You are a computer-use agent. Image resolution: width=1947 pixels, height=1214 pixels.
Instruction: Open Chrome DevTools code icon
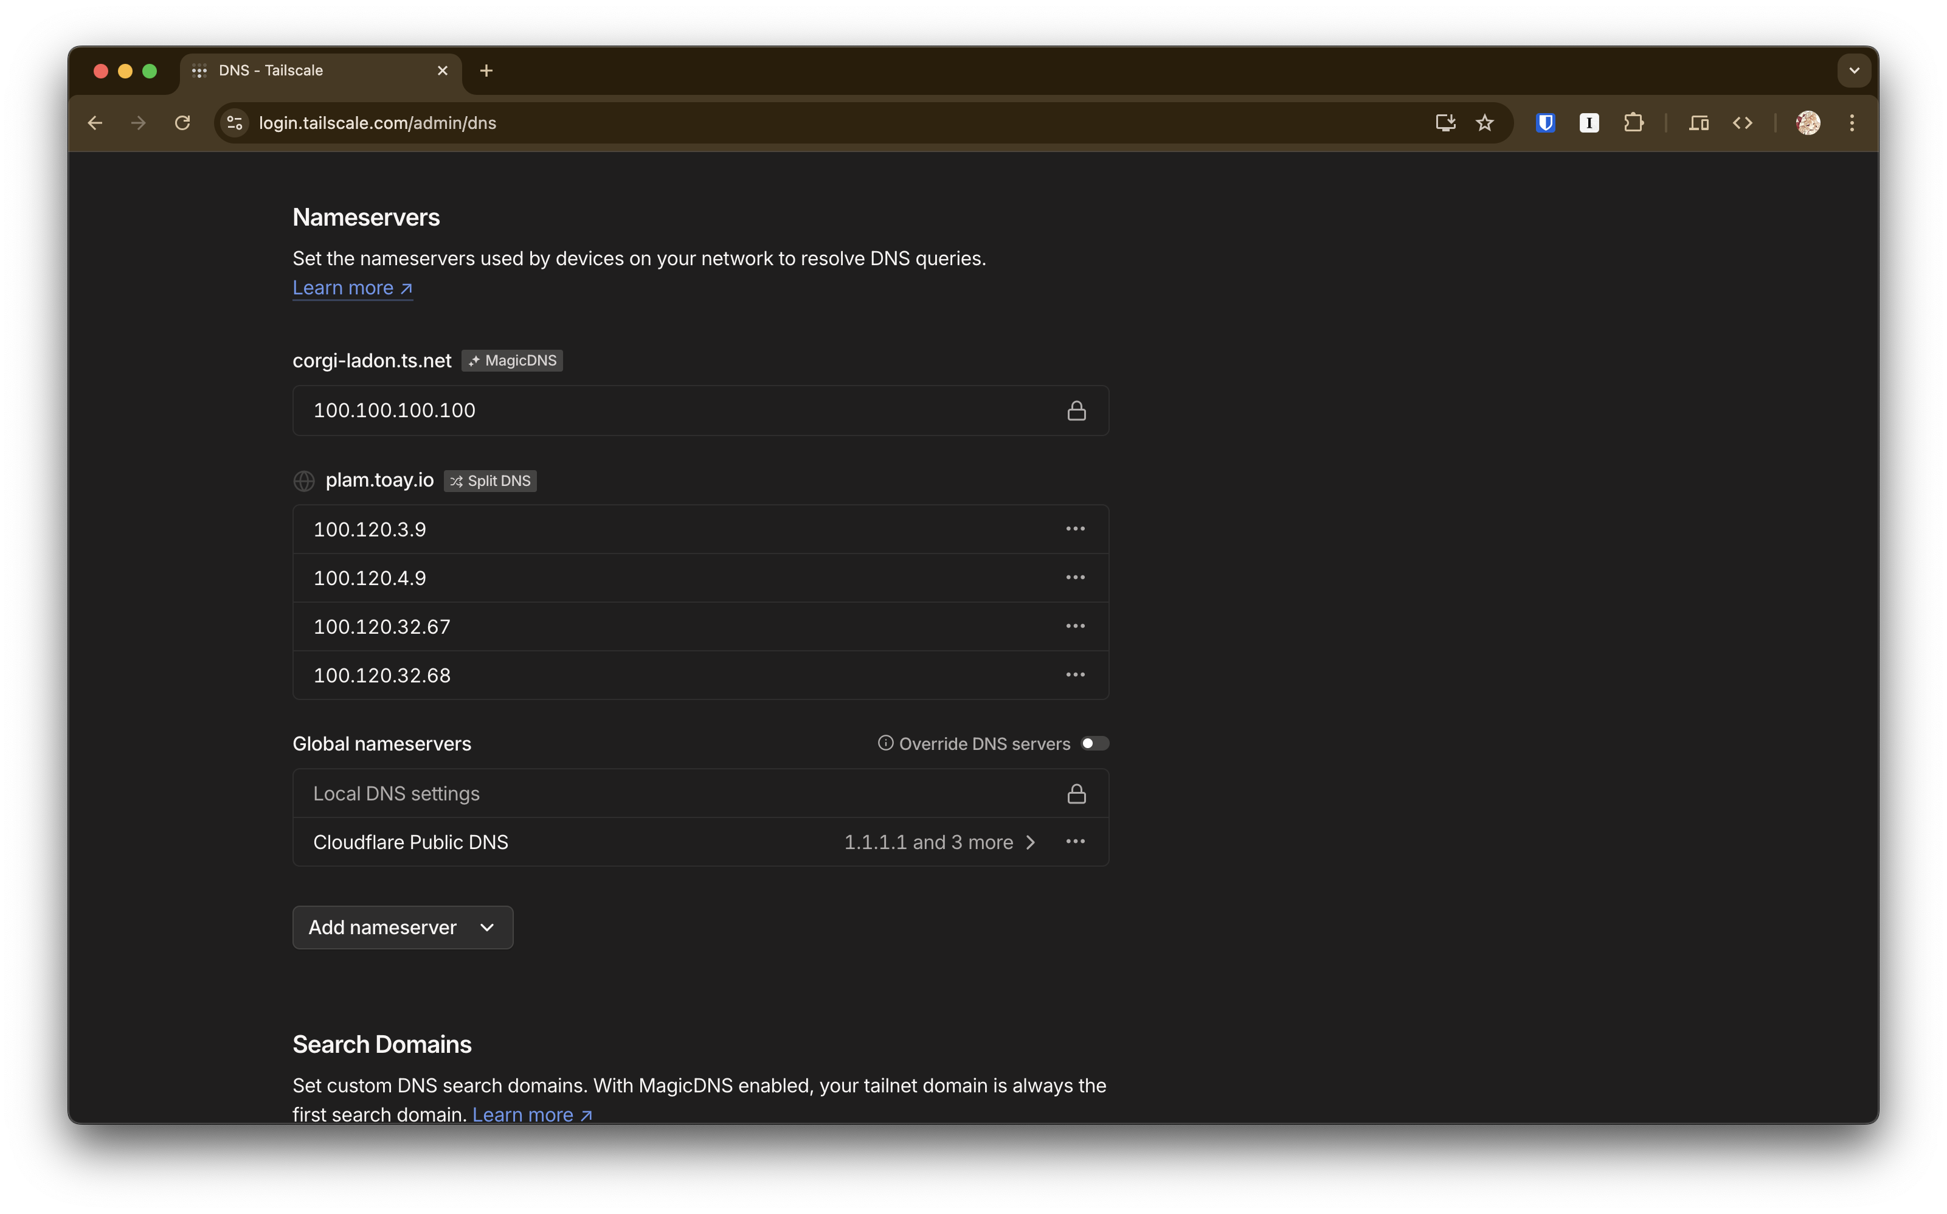(1742, 123)
